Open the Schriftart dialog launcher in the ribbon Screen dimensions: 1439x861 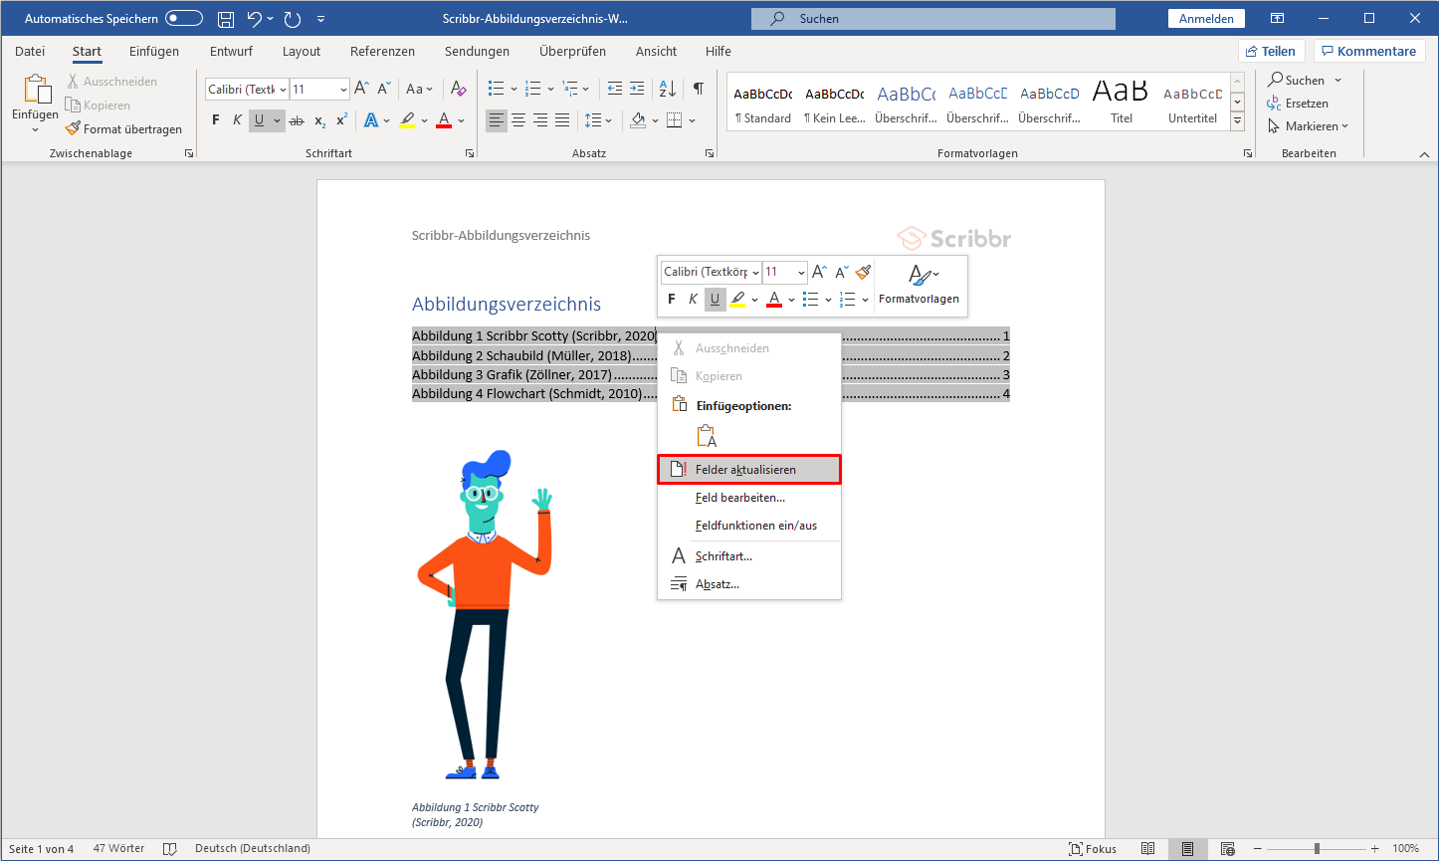[470, 154]
